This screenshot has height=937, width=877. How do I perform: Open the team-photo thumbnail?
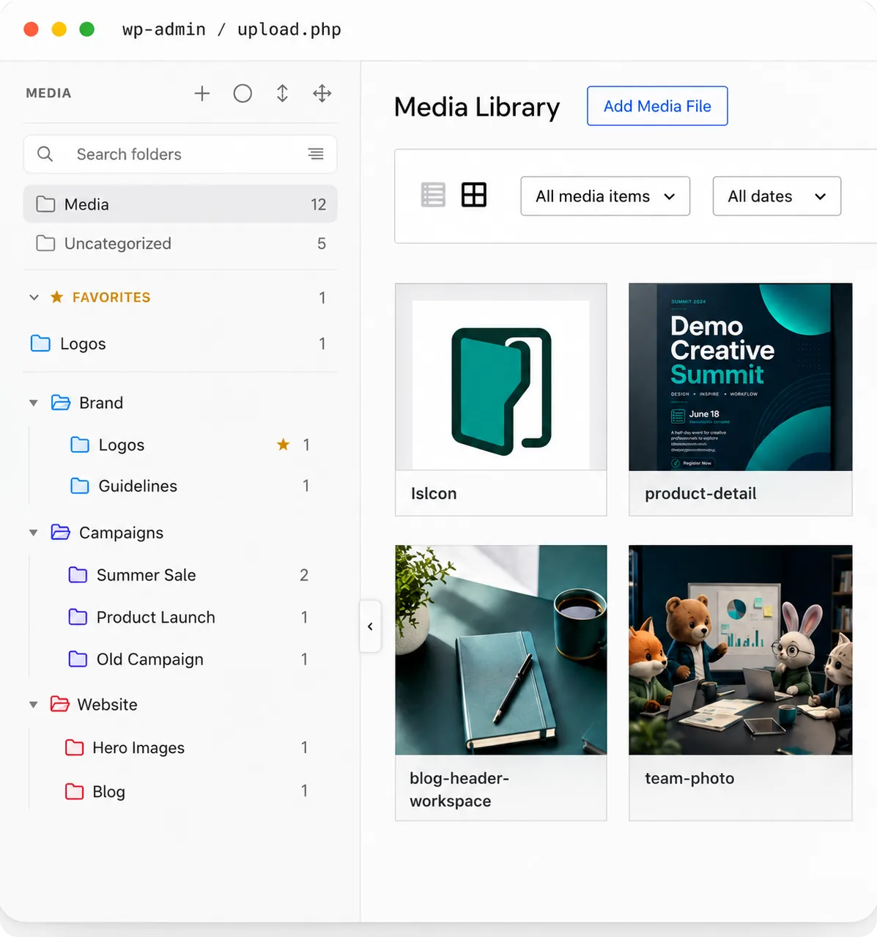click(x=741, y=650)
